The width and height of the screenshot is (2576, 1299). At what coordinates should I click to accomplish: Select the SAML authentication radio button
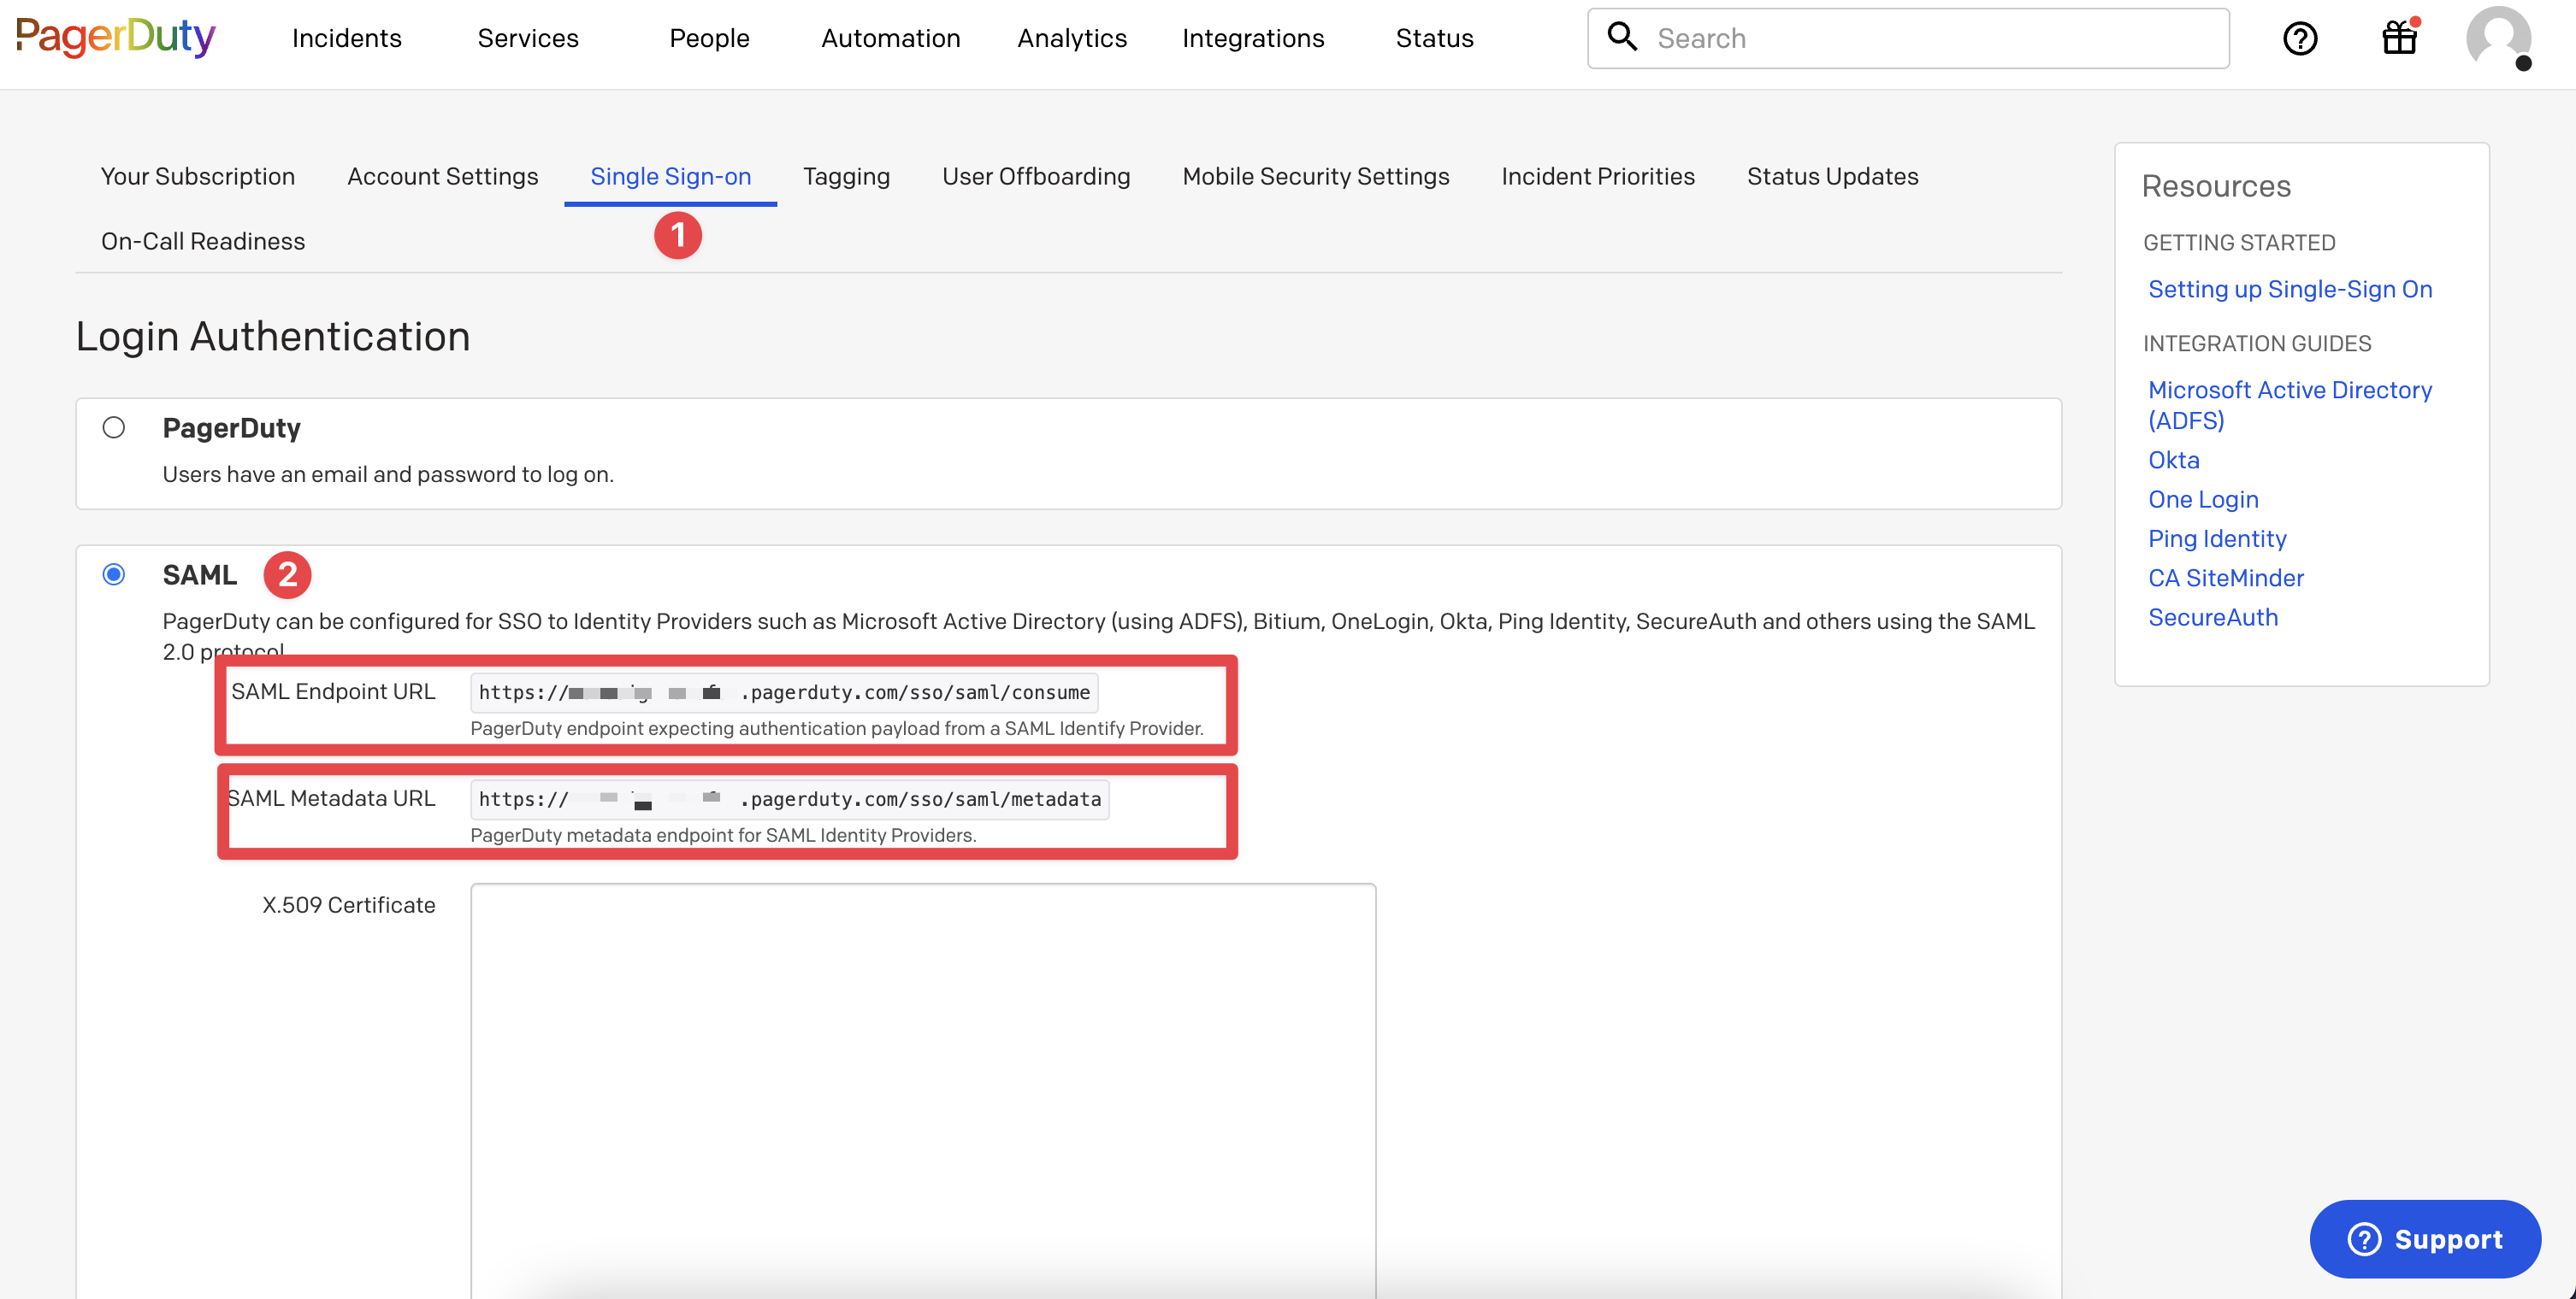(x=114, y=574)
